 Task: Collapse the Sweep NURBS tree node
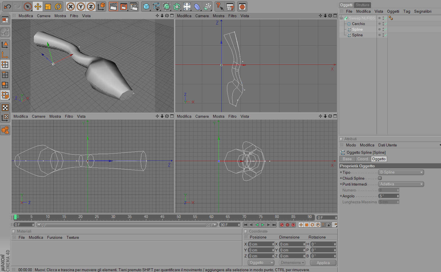click(341, 18)
